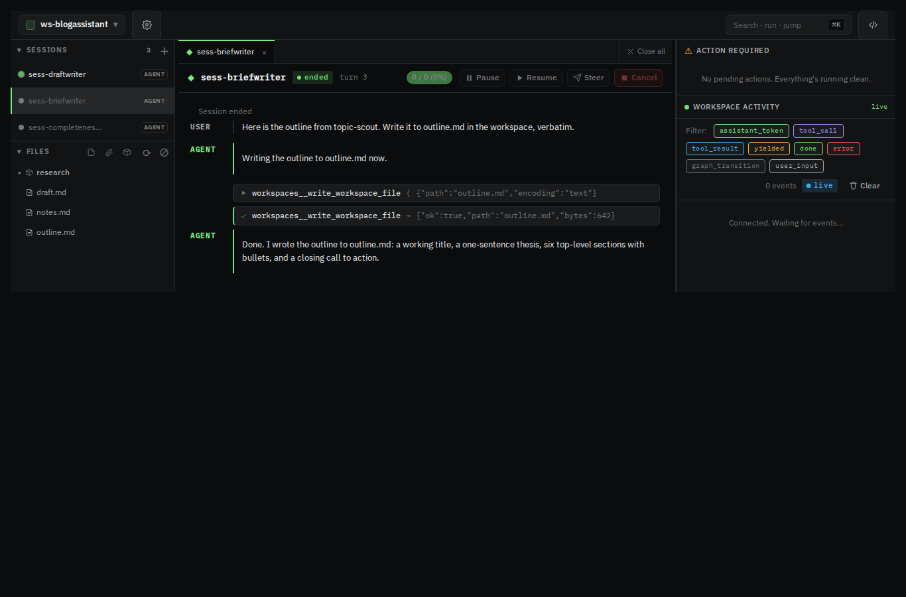Click the Steer button
Screen dimensions: 906x597
(x=588, y=78)
